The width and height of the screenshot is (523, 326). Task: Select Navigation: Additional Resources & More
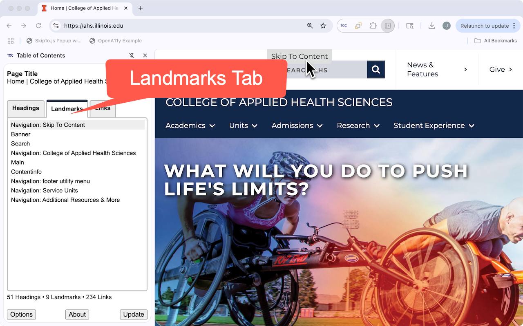point(77,200)
